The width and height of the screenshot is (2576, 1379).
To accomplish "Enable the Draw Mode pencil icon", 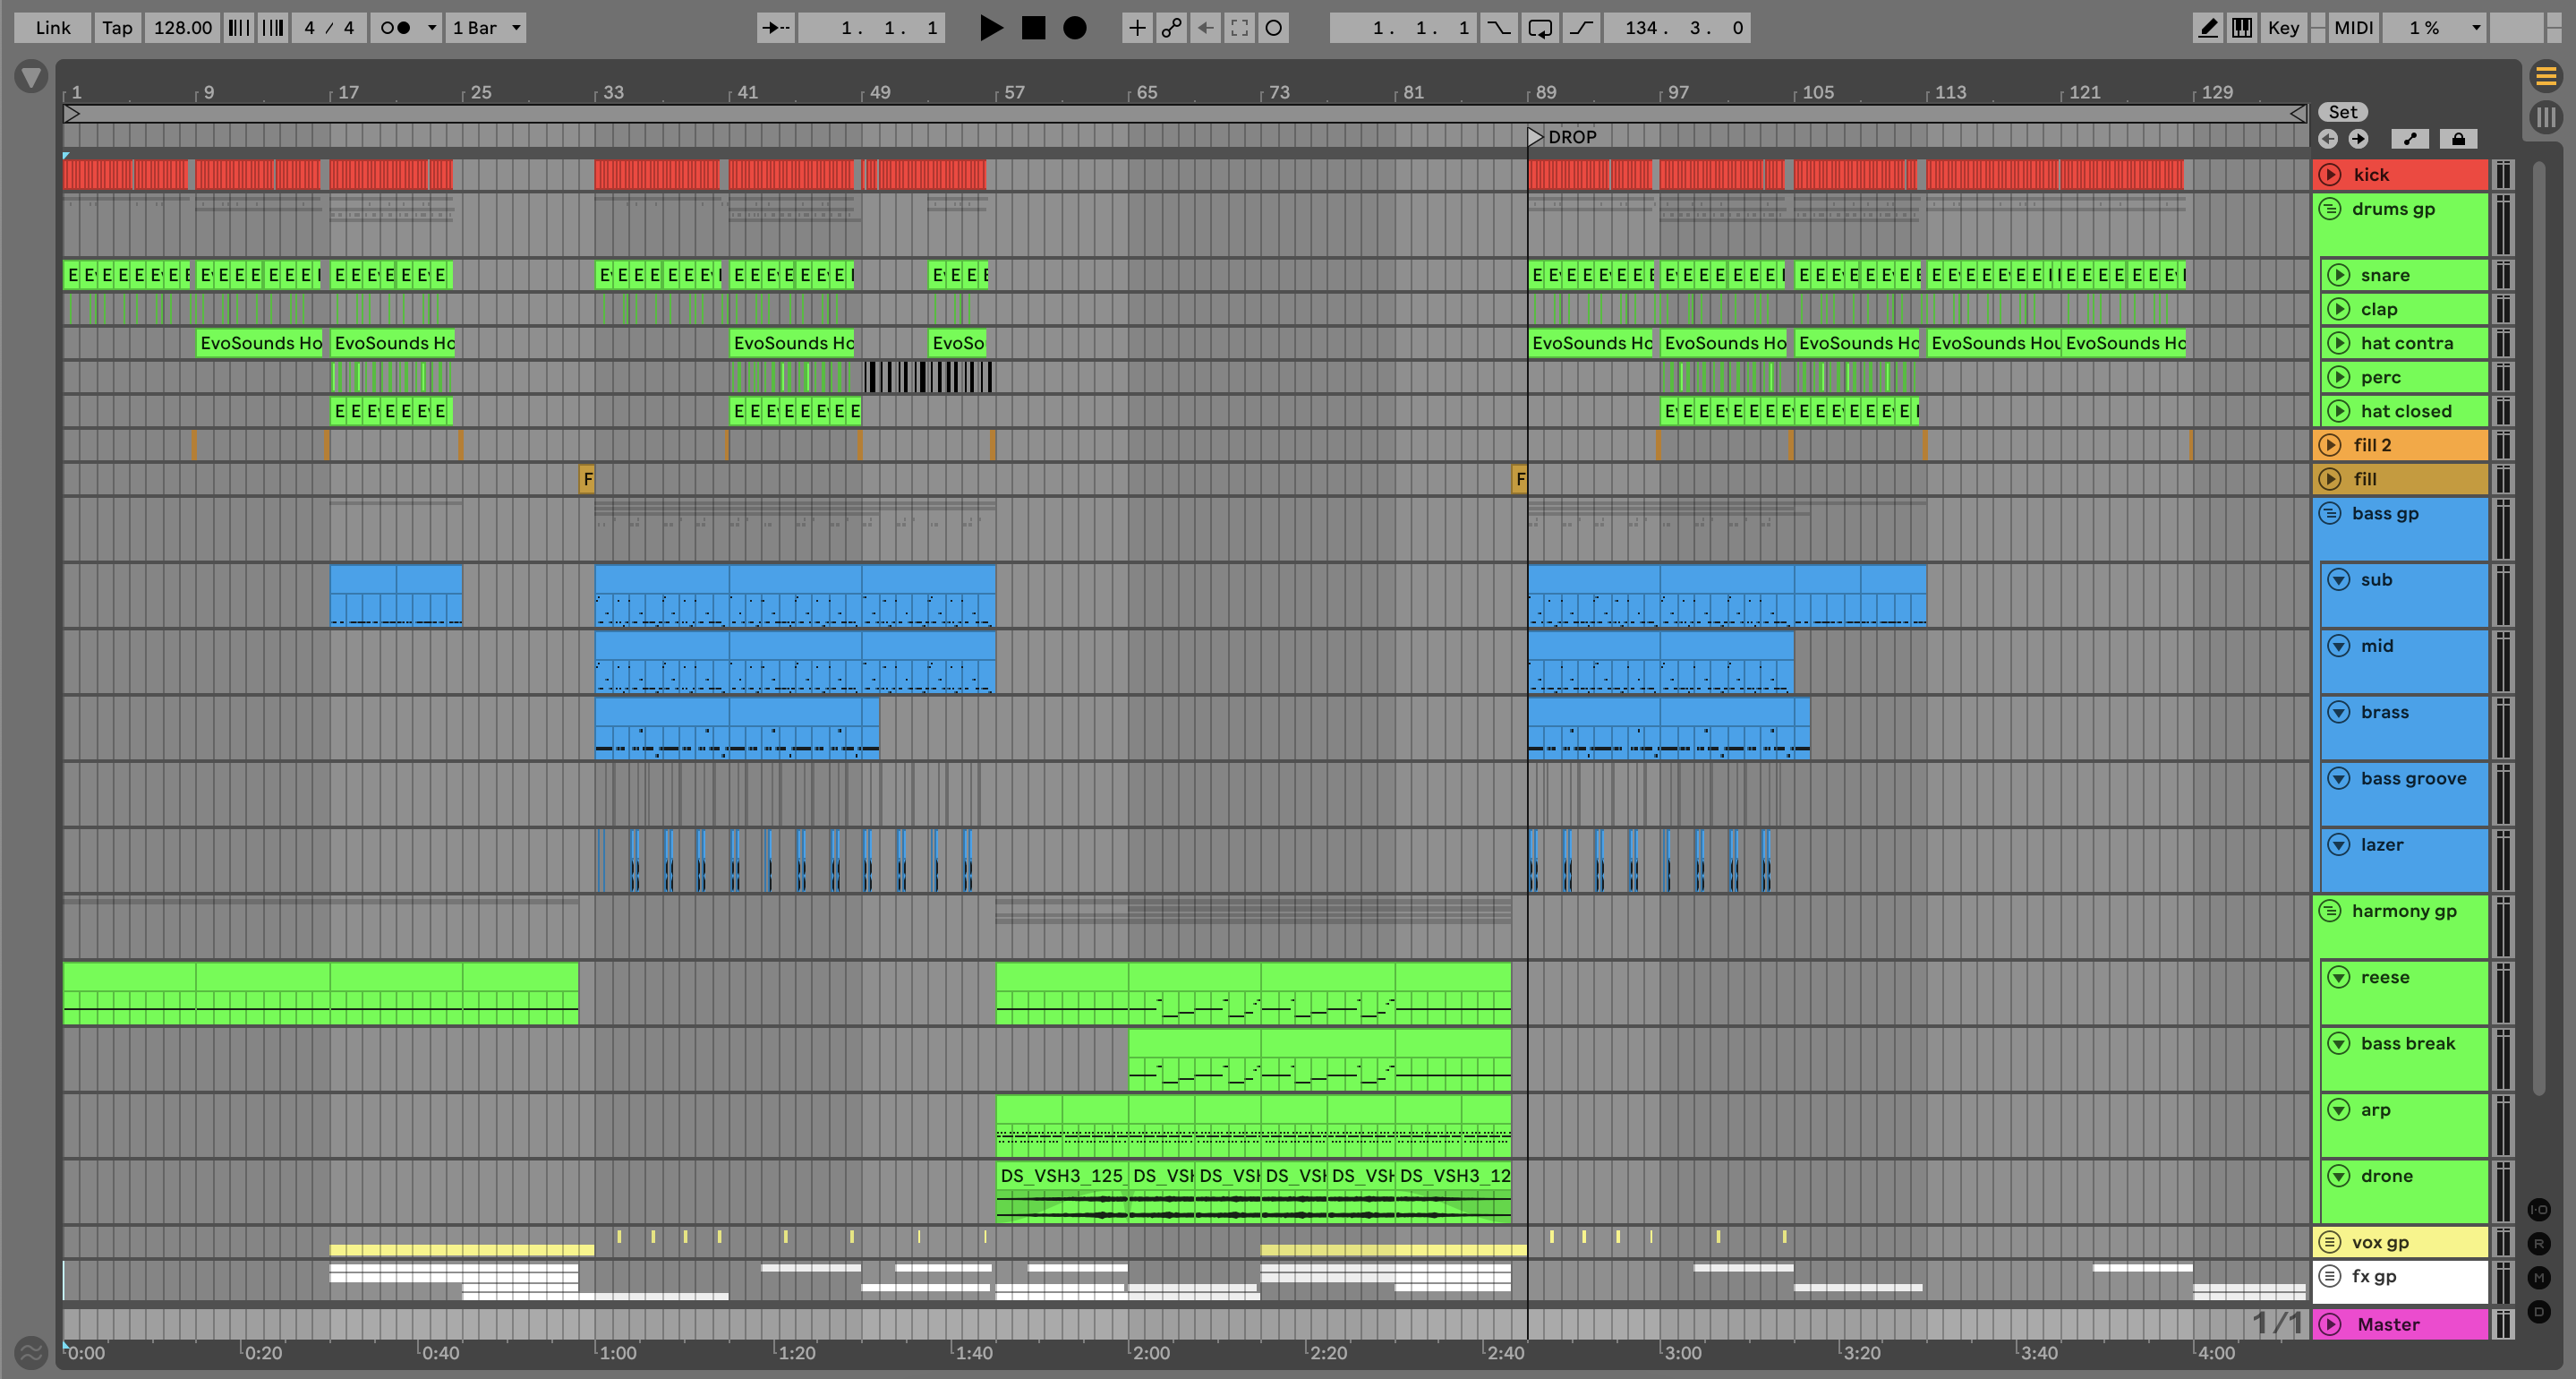I will [2207, 28].
